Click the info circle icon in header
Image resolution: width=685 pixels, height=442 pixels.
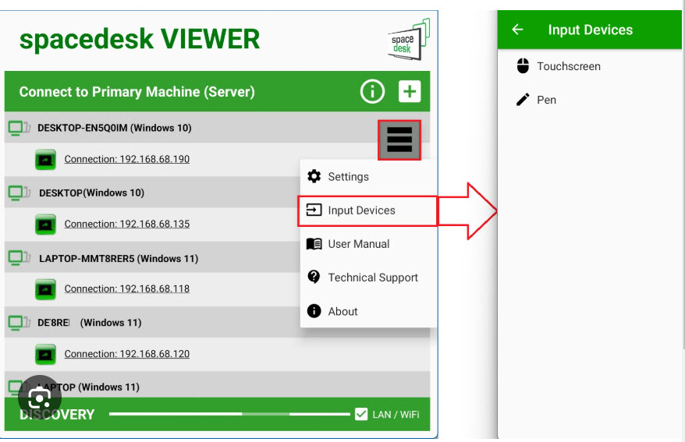[x=372, y=92]
